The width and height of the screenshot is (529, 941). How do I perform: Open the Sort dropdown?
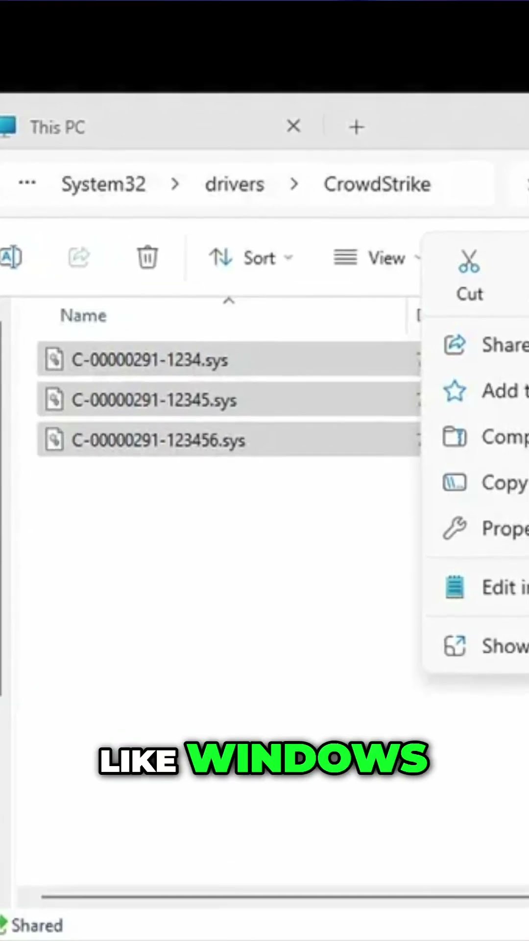click(251, 258)
